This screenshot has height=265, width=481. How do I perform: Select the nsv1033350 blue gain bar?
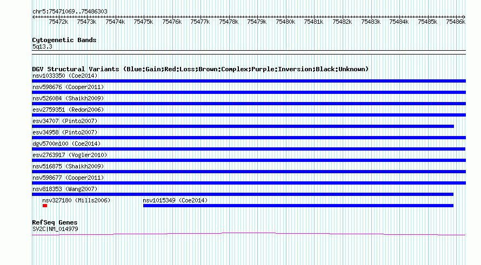pos(249,81)
